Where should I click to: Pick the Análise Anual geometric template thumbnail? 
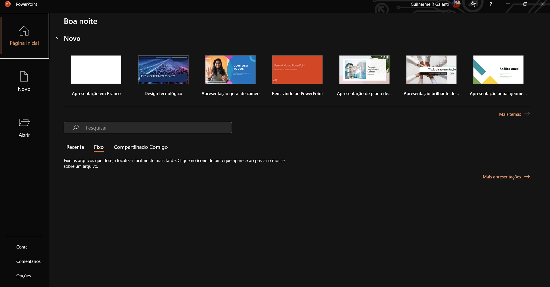tap(498, 70)
